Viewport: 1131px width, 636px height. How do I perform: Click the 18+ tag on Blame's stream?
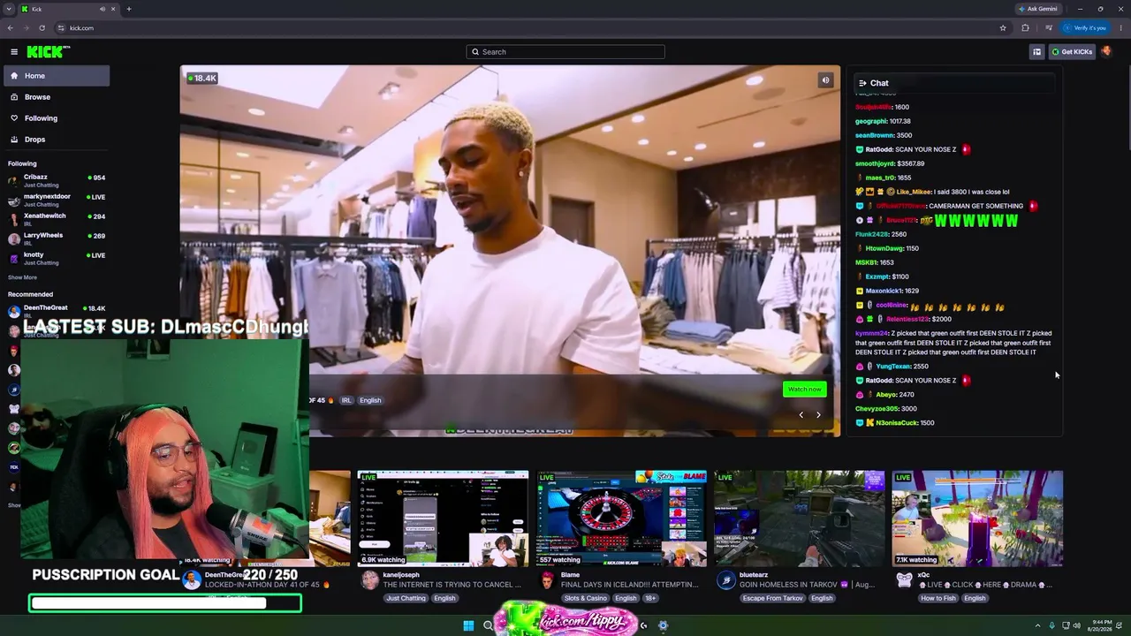click(x=650, y=598)
